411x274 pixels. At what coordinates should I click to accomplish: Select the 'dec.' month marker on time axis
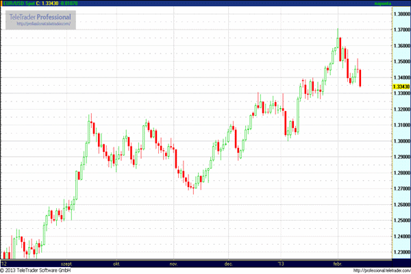pyautogui.click(x=228, y=262)
